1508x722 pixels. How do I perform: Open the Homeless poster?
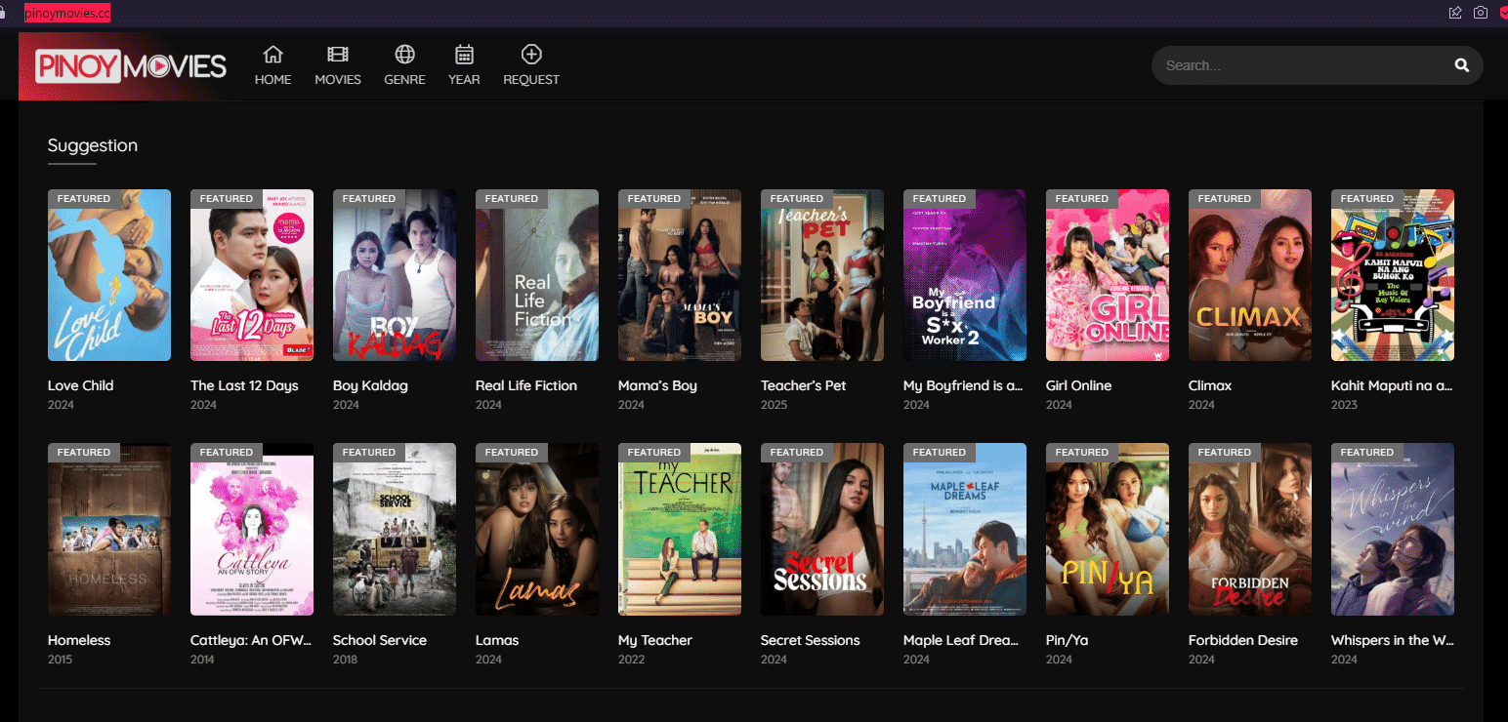(109, 530)
